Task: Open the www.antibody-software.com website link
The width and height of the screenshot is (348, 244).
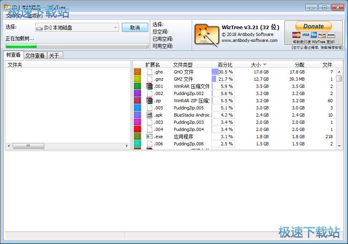Action: point(249,40)
